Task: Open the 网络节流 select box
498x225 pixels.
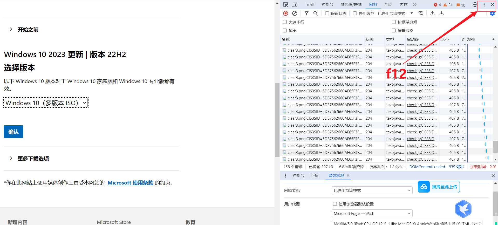Action: (372, 190)
